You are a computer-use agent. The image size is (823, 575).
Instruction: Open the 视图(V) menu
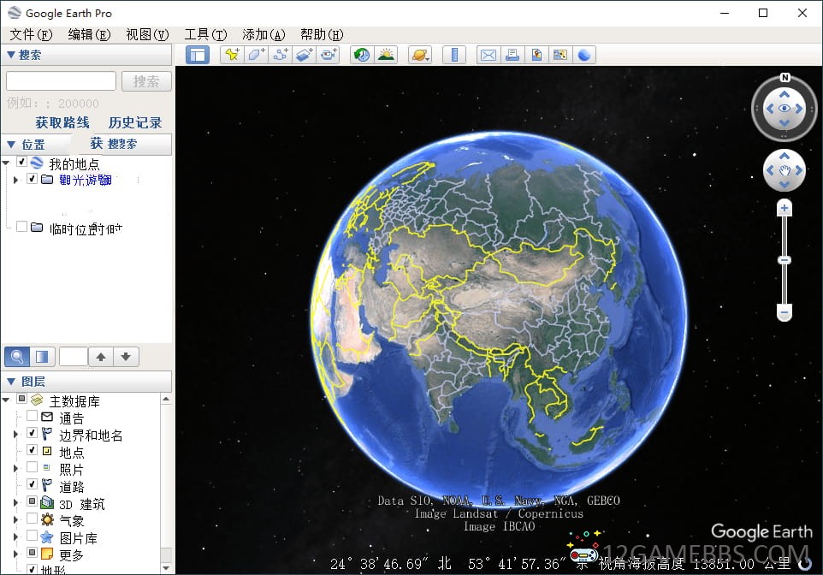[147, 34]
